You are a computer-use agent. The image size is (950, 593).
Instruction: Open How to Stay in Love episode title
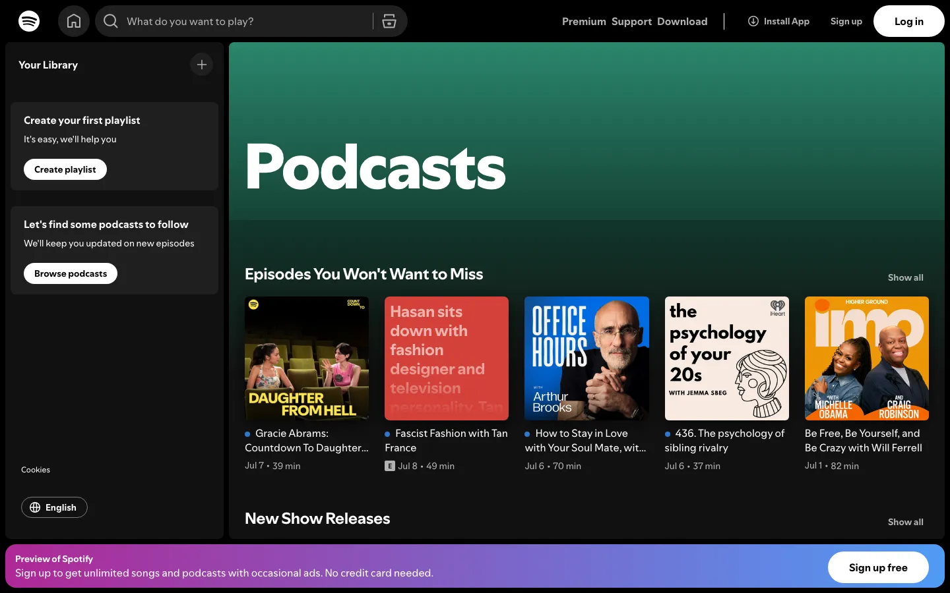pyautogui.click(x=586, y=440)
